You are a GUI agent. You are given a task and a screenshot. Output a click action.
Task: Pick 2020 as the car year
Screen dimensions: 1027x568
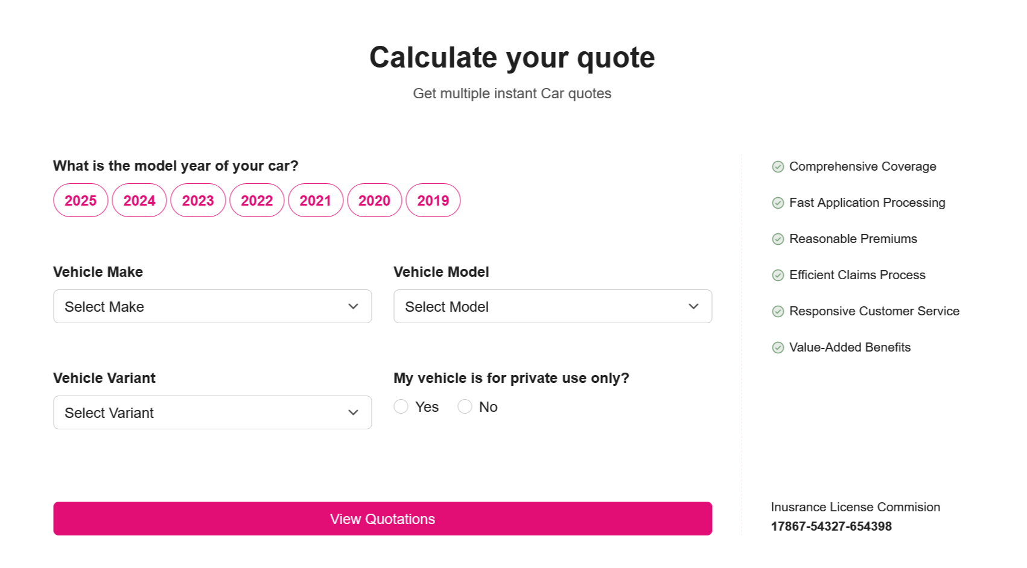click(x=375, y=200)
